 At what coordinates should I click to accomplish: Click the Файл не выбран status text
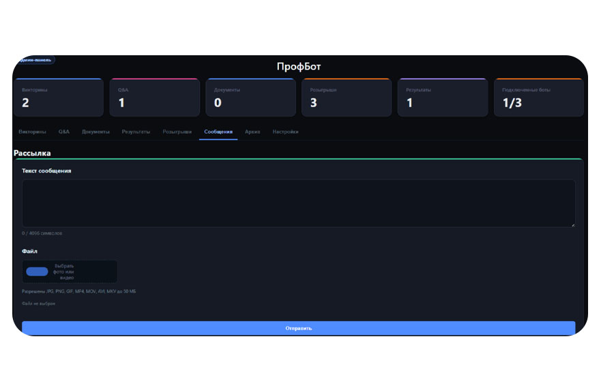(x=38, y=304)
